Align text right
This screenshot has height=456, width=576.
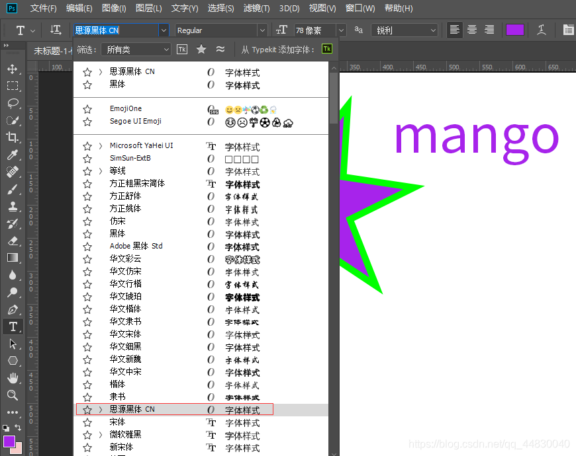[489, 30]
